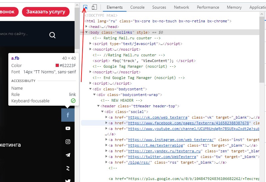Click the #E2223F color swatch in tooltip
Viewport: 266px width, 182px height.
pos(57,66)
